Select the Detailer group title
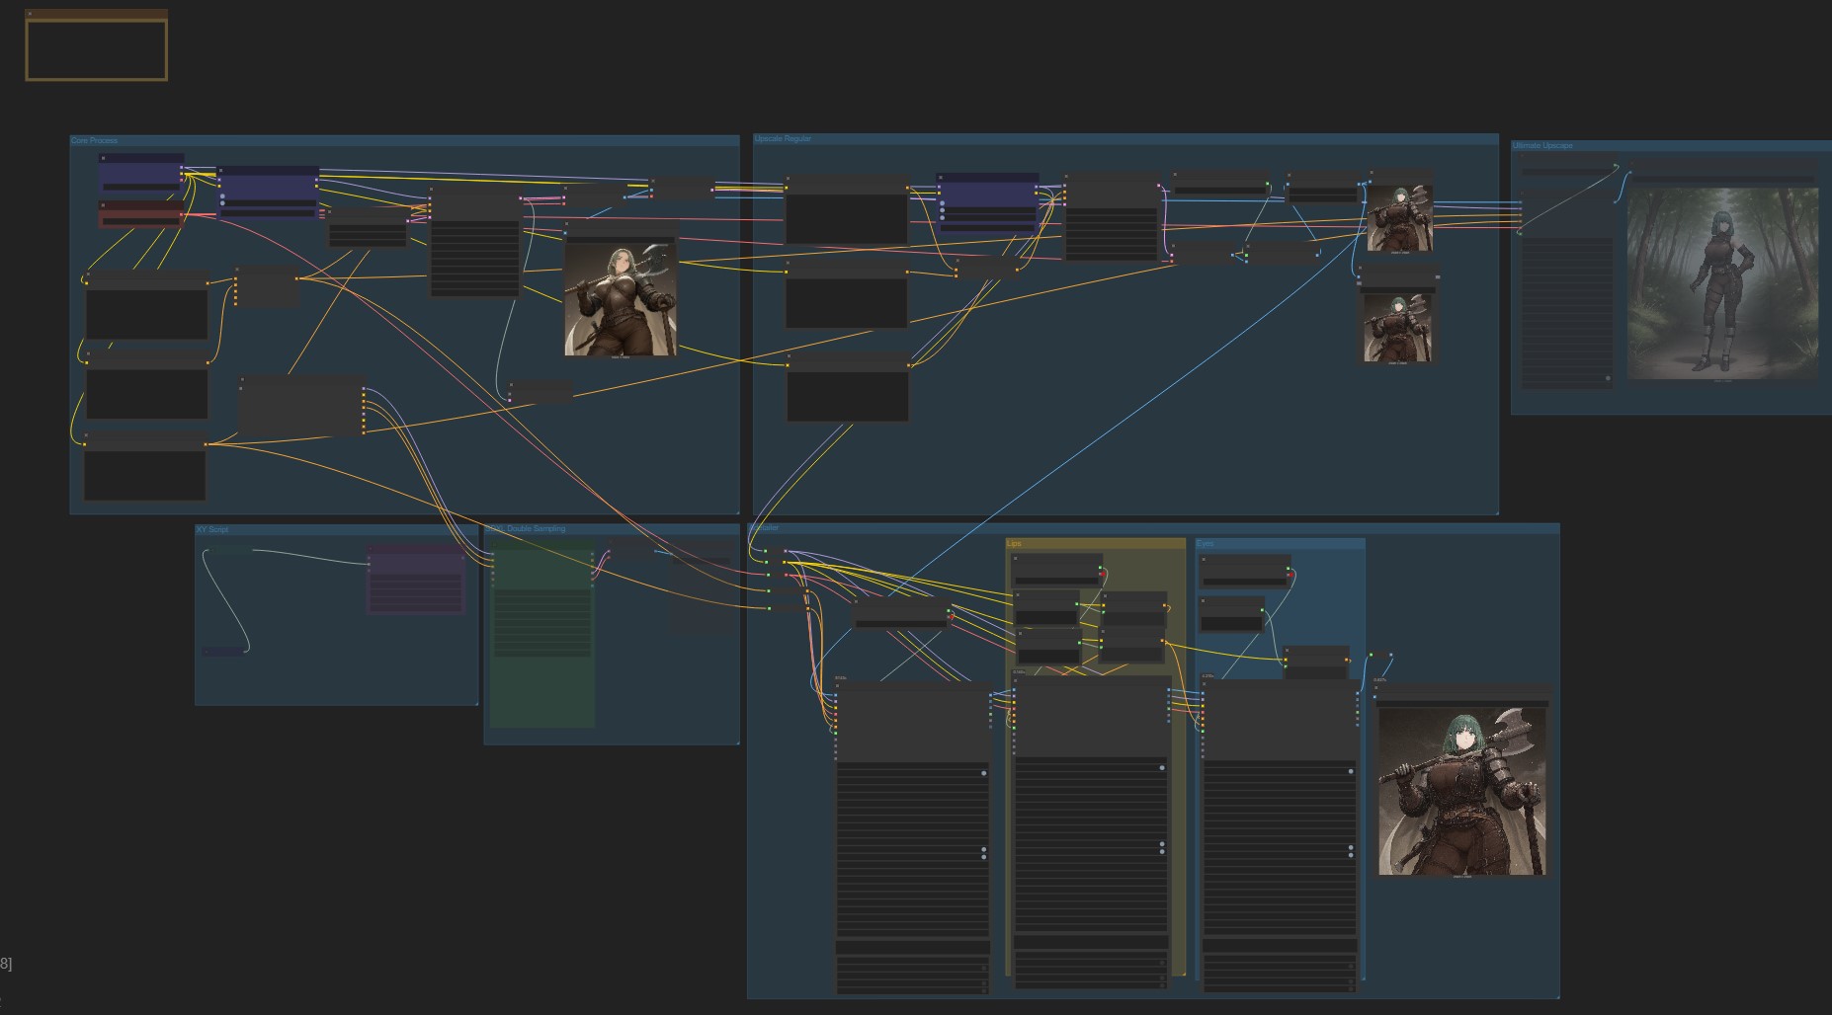Image resolution: width=1832 pixels, height=1015 pixels. point(764,528)
